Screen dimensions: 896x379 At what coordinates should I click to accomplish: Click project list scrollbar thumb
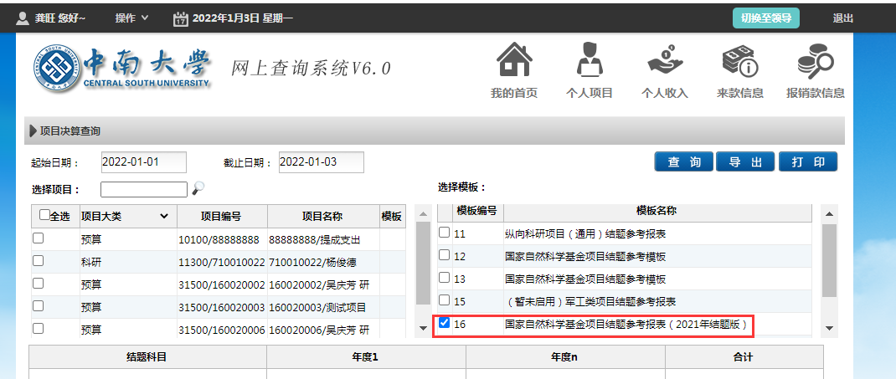pos(423,263)
